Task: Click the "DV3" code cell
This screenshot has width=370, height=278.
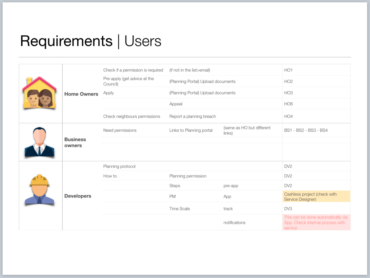Action: [288, 209]
